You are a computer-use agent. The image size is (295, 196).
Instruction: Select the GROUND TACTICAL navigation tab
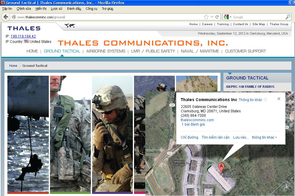62,51
